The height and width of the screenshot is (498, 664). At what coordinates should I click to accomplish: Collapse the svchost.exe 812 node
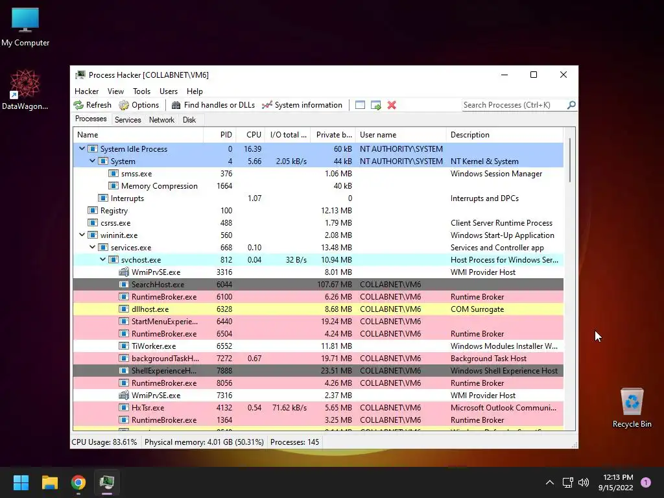[x=103, y=259]
